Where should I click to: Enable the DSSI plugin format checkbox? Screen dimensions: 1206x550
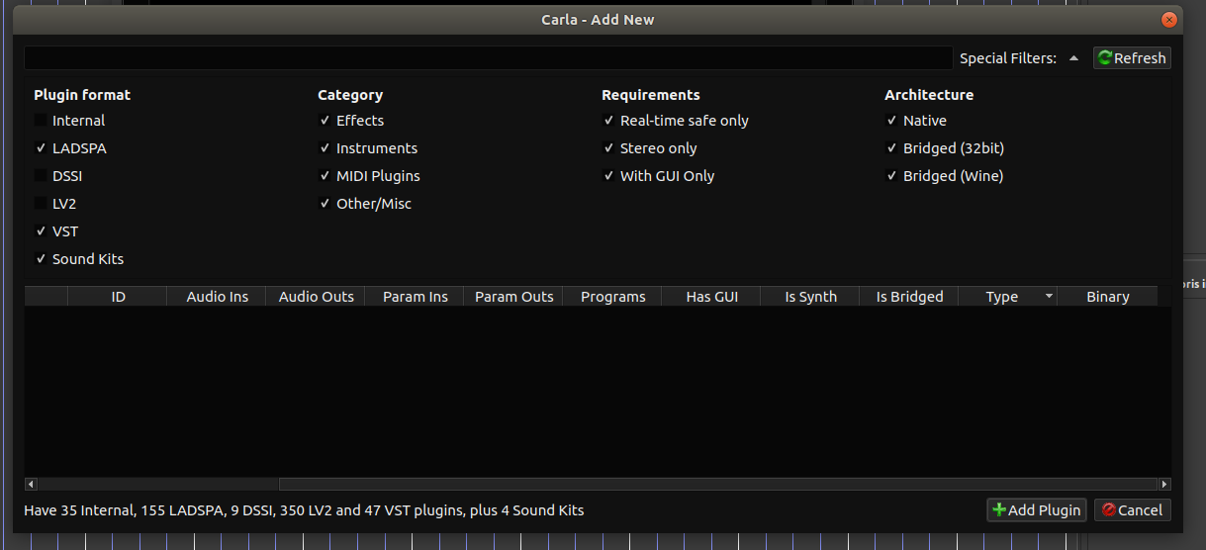point(41,176)
